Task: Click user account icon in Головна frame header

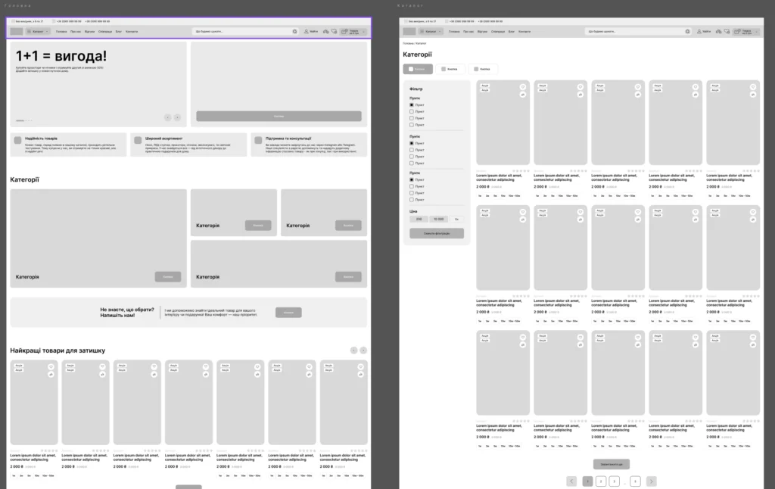Action: pos(306,31)
